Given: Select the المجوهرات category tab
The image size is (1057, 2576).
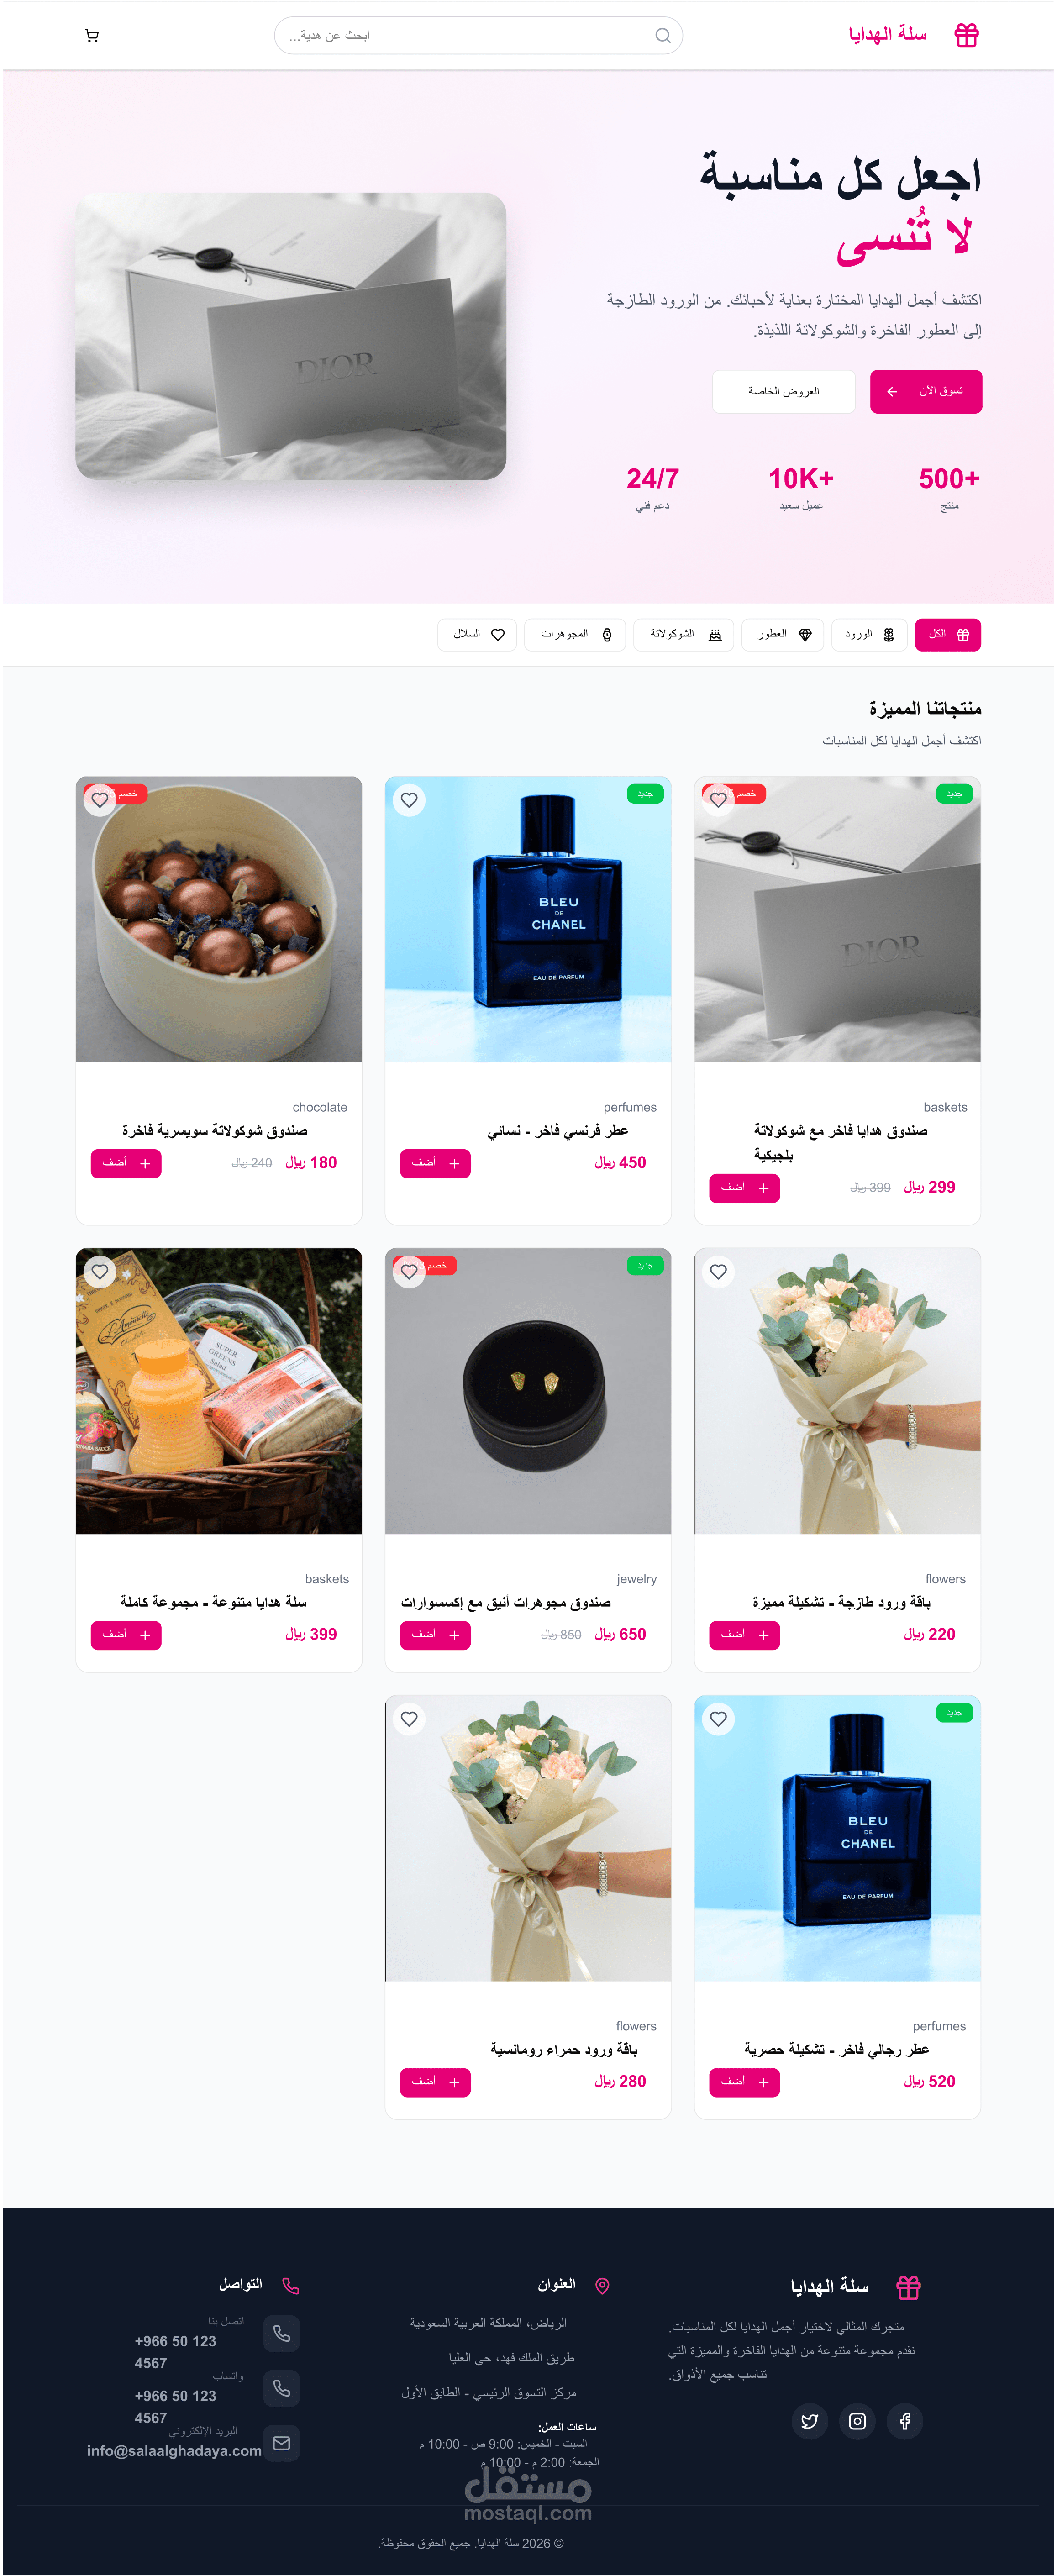Looking at the screenshot, I should click(575, 635).
